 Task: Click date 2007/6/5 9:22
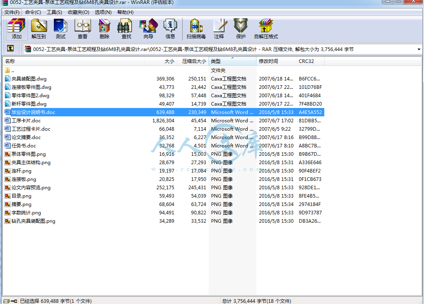coord(275,129)
